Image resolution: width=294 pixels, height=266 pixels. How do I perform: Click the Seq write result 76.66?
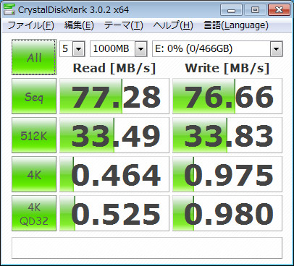pos(227,96)
